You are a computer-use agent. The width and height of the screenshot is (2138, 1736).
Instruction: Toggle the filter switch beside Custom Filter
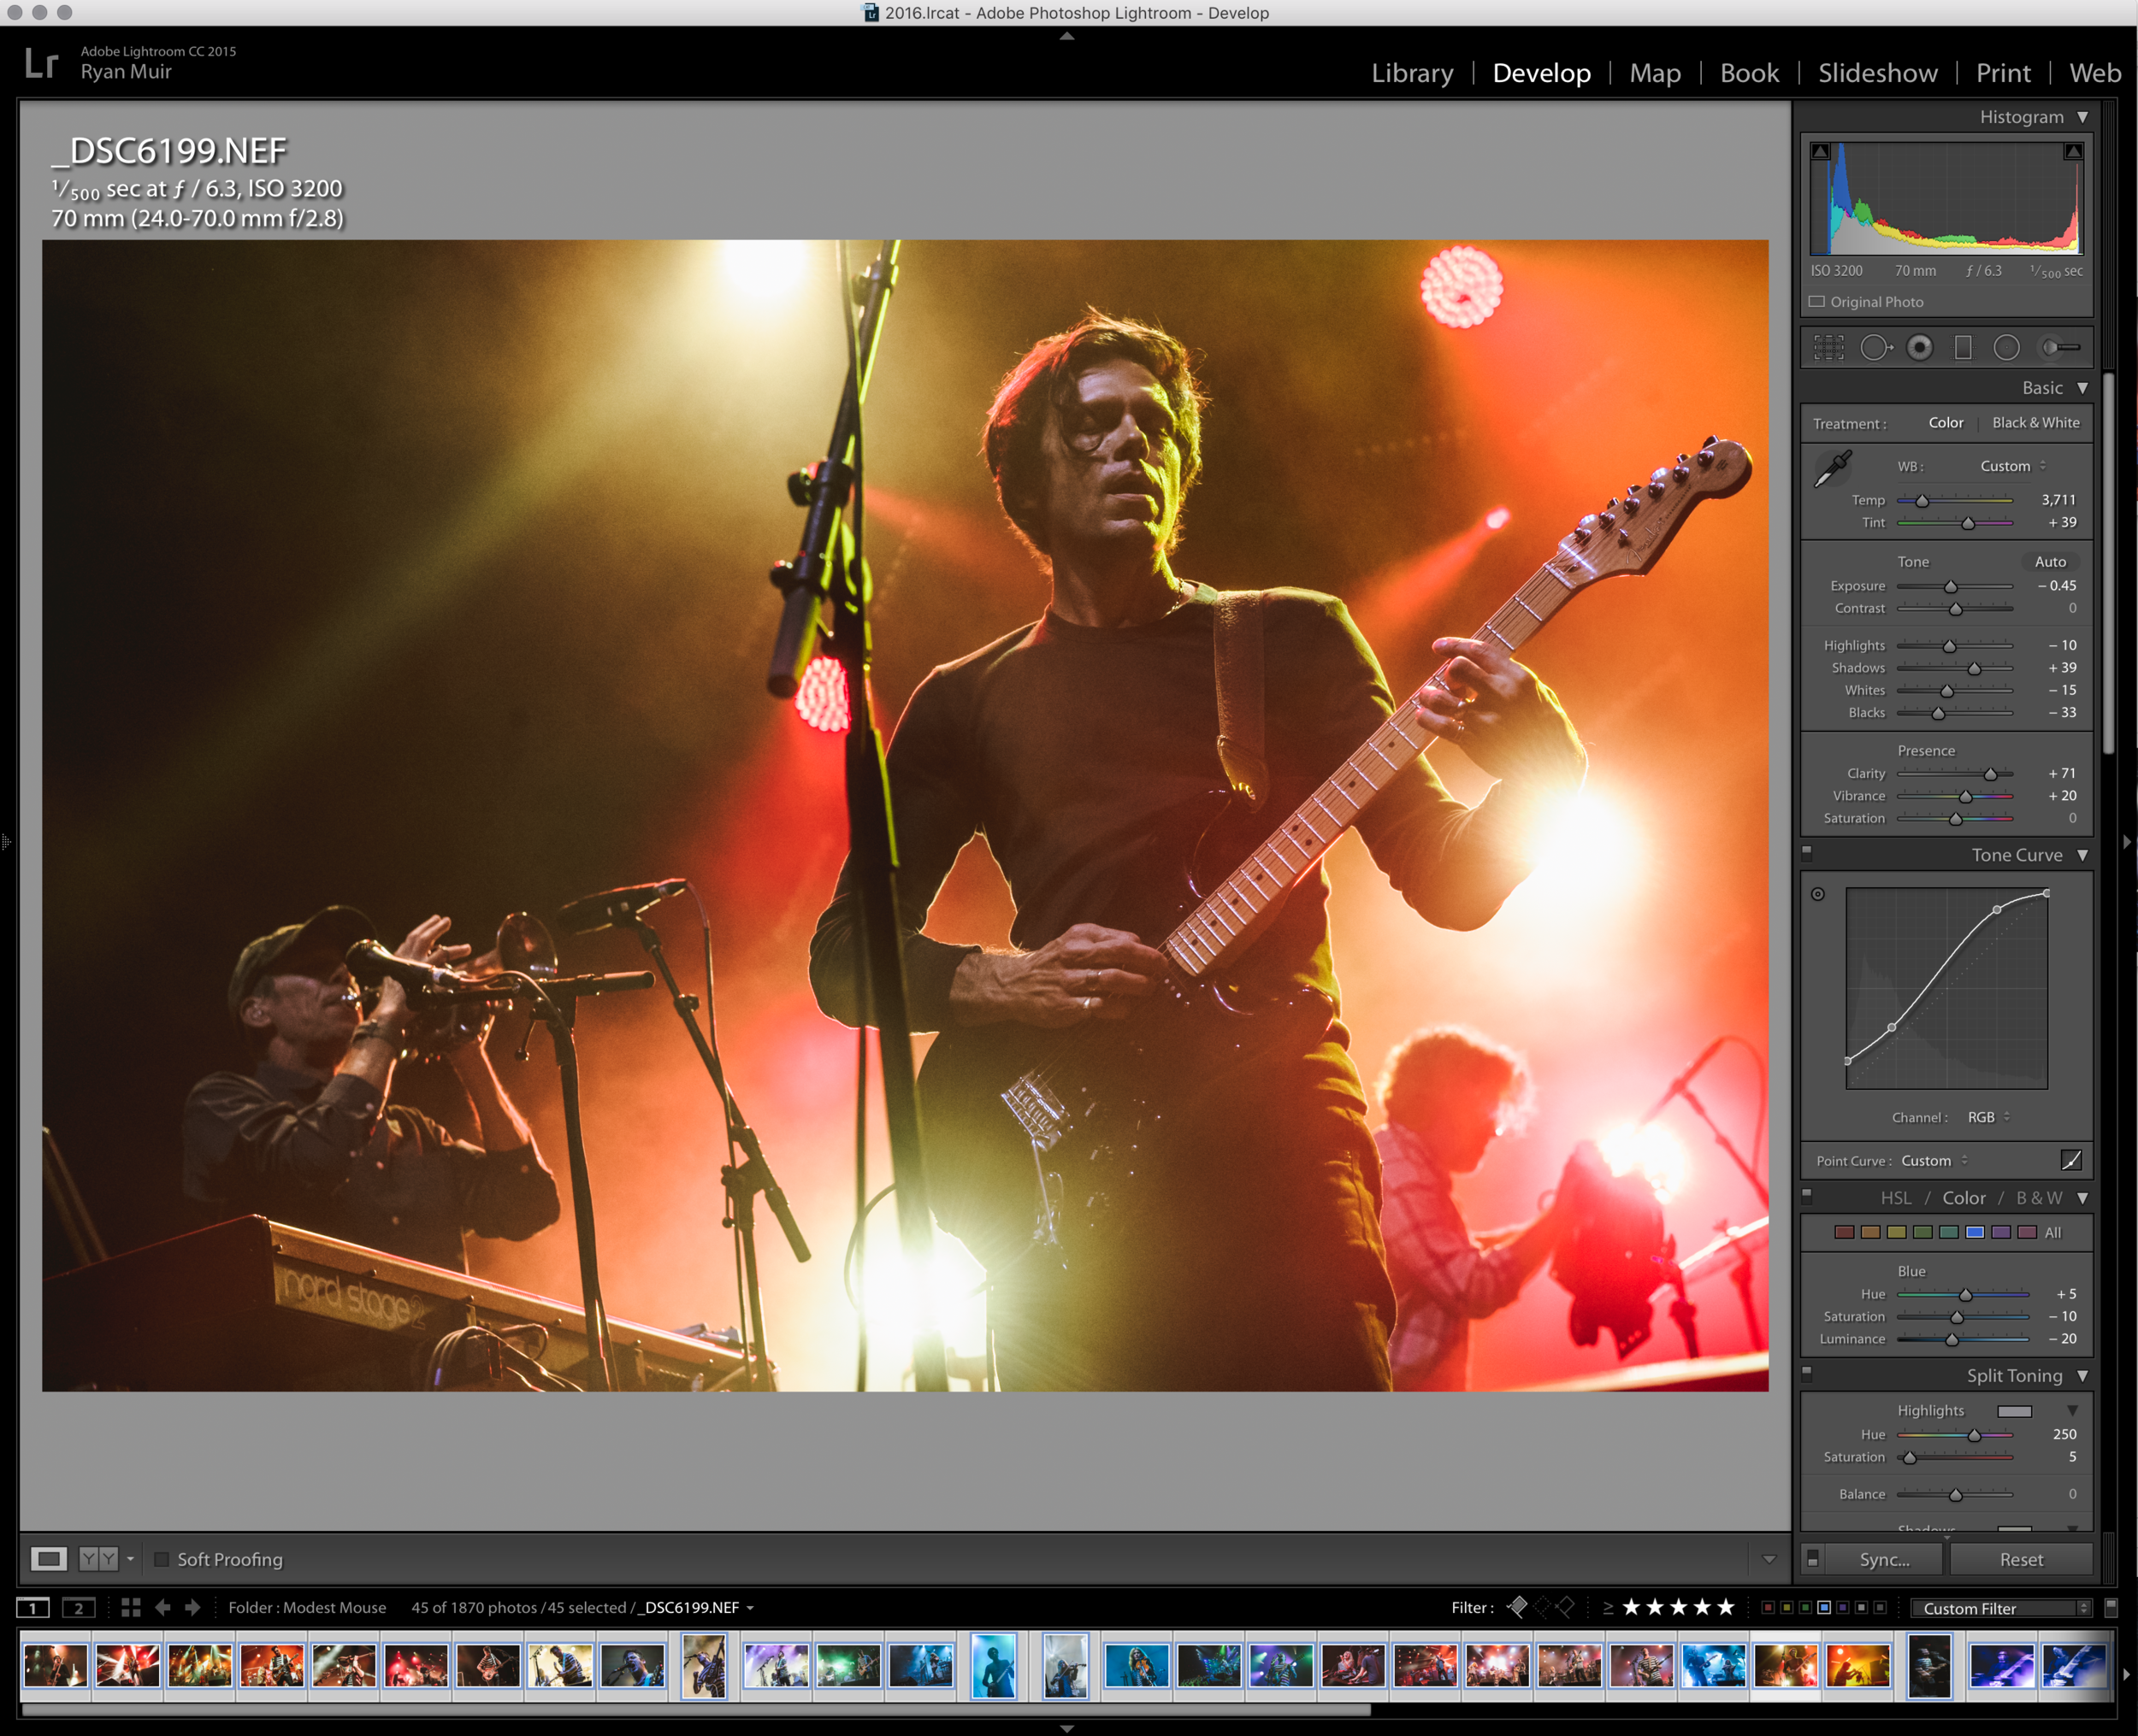tap(2111, 1607)
